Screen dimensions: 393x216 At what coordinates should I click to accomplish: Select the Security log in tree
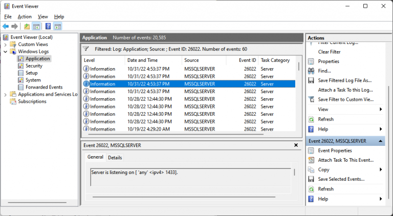click(x=34, y=66)
